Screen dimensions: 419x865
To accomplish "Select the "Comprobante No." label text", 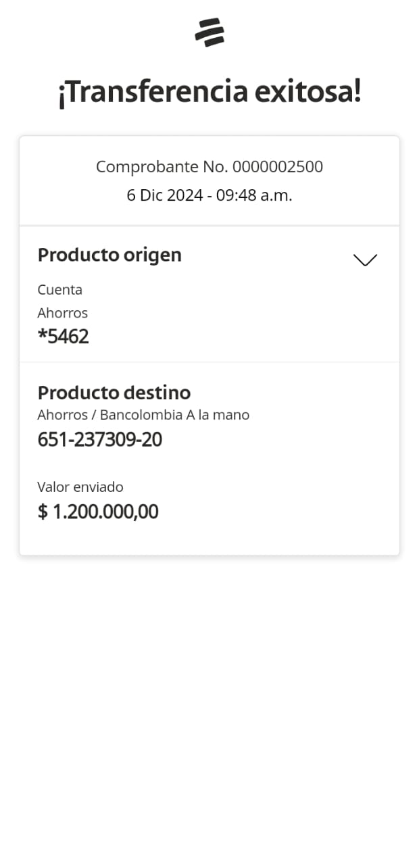I will coord(162,166).
